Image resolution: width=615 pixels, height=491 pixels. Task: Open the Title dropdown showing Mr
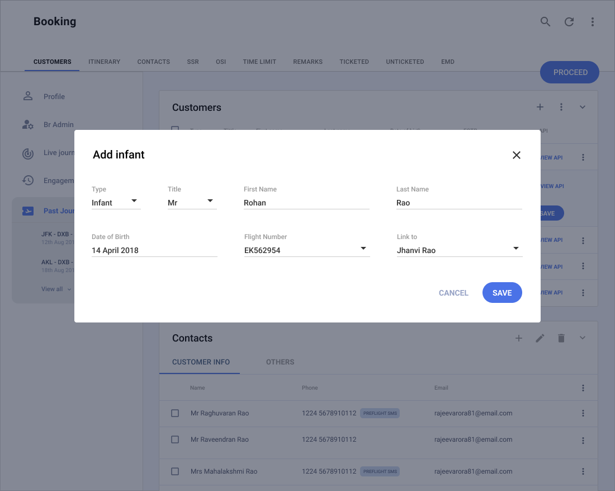click(x=192, y=203)
